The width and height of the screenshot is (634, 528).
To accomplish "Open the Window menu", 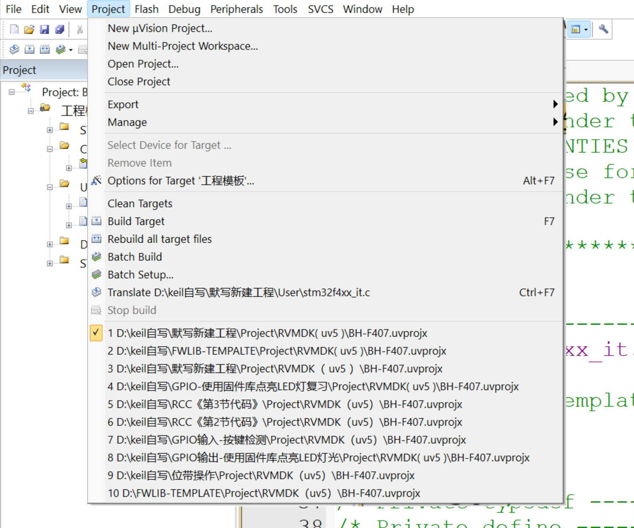I will (363, 9).
